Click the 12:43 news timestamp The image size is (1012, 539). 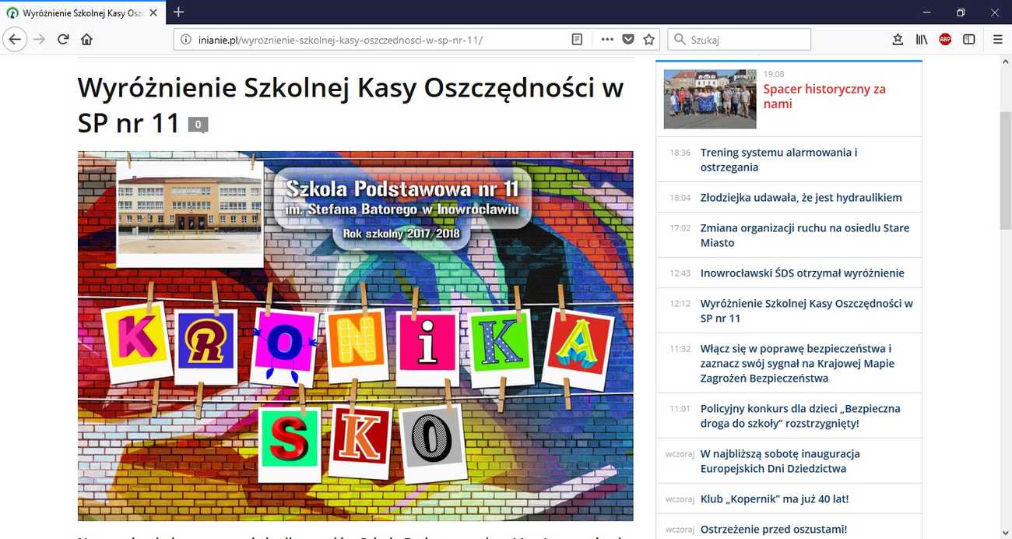tap(680, 273)
